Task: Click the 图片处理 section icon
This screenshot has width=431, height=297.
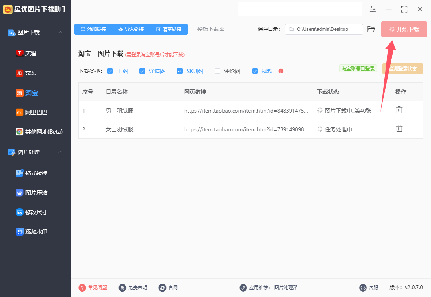Action: (11, 152)
